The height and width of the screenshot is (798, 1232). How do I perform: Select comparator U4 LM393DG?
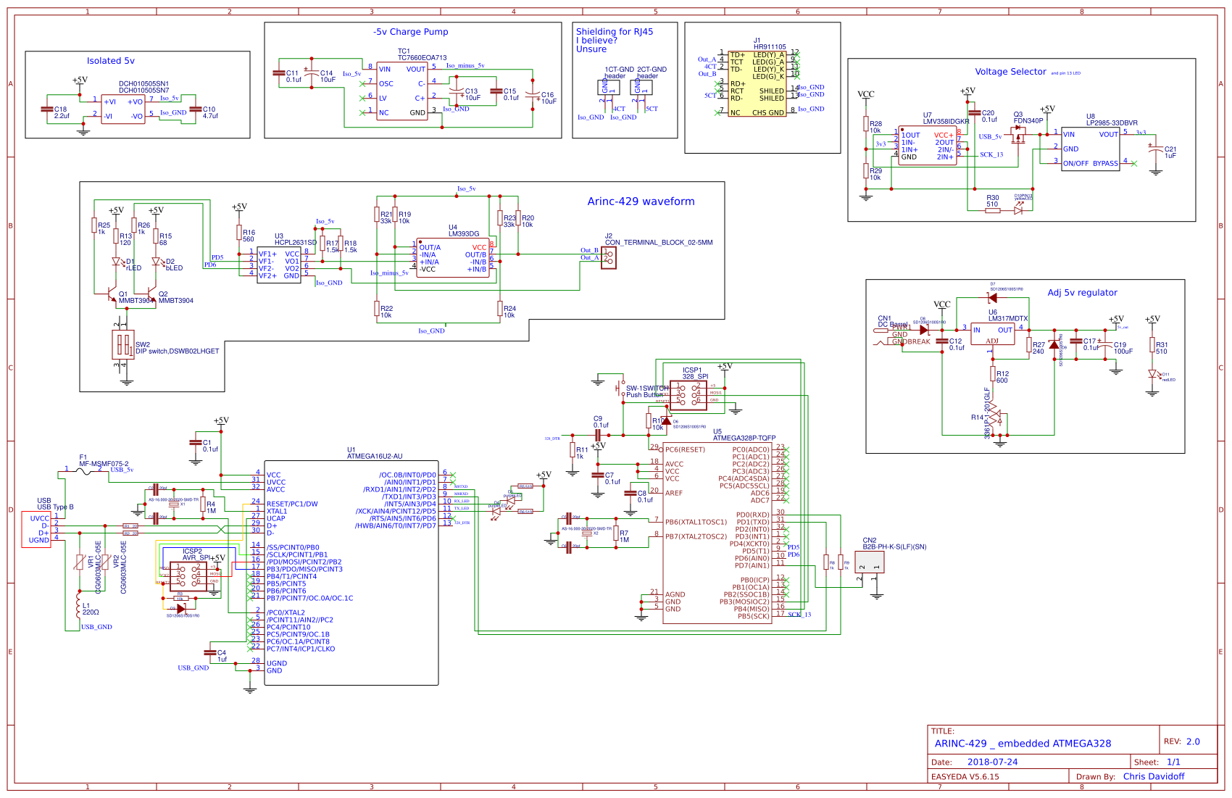pyautogui.click(x=453, y=257)
